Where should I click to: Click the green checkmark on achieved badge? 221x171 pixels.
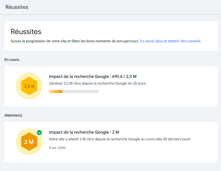coord(39,132)
